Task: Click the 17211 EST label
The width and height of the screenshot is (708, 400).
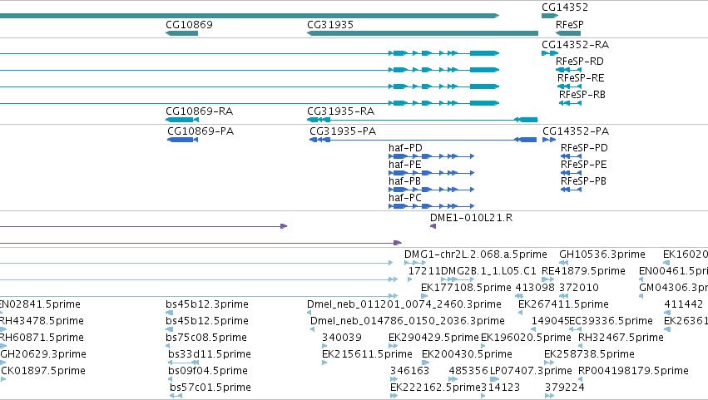Action: 424,271
